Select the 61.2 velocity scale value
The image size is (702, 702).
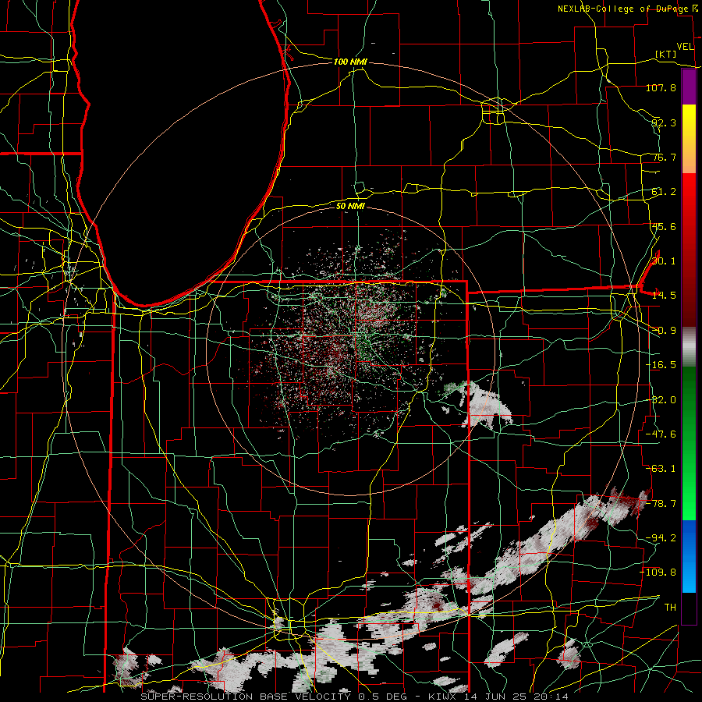click(664, 192)
